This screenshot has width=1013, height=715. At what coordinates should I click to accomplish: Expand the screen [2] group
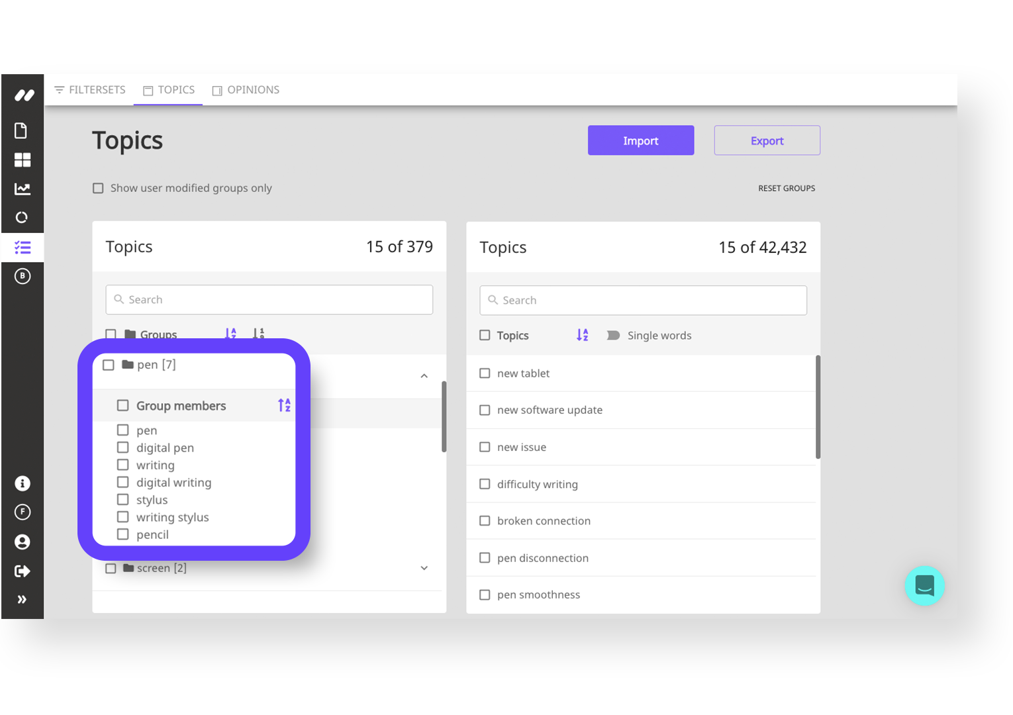[424, 568]
